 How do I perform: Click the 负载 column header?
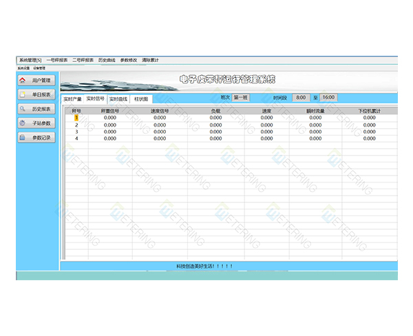215,111
